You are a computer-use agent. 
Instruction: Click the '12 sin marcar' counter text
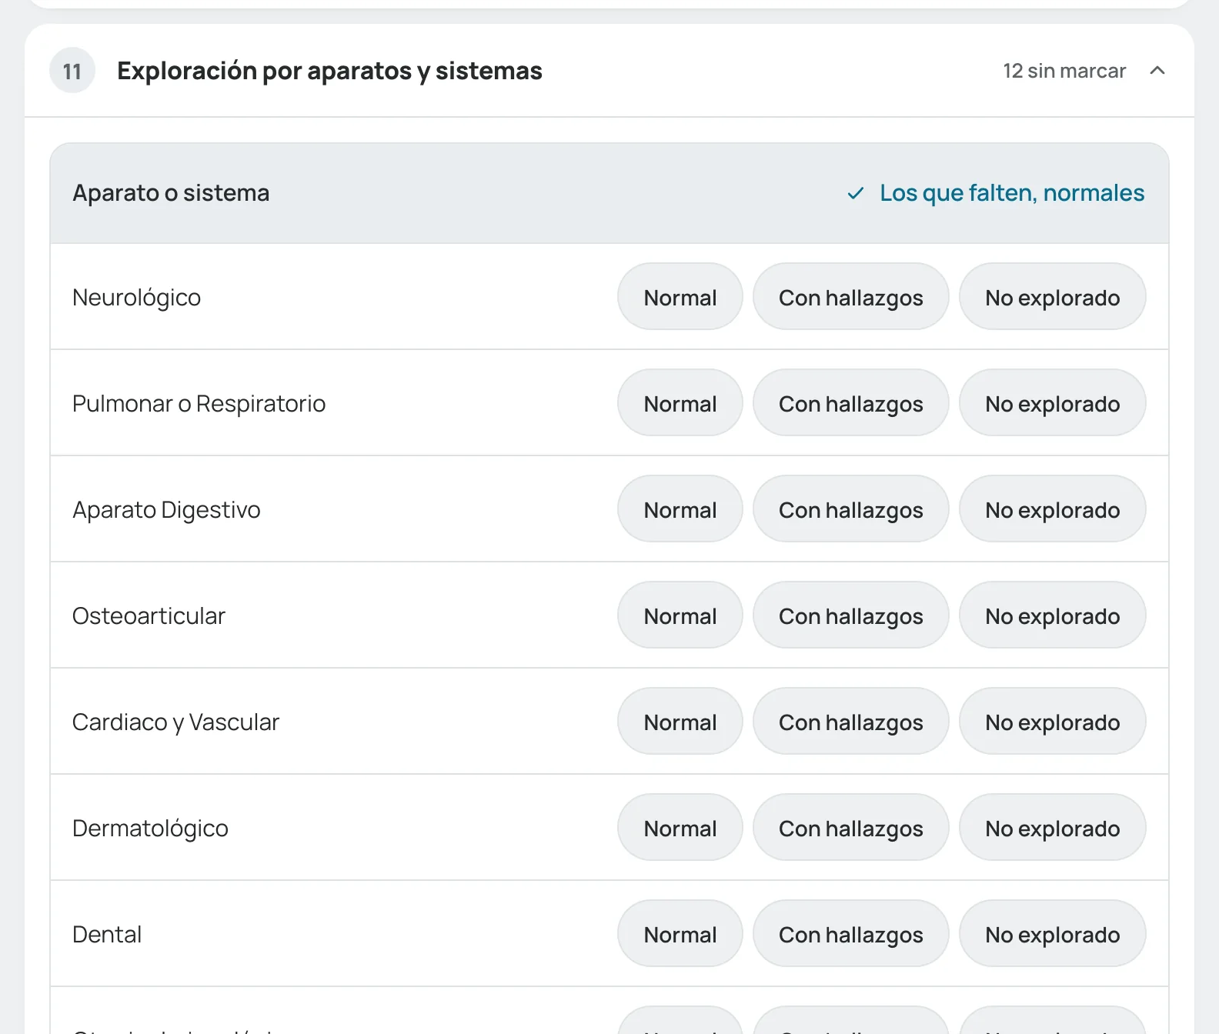(x=1064, y=71)
